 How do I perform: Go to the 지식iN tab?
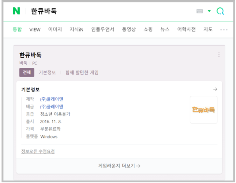(76, 29)
